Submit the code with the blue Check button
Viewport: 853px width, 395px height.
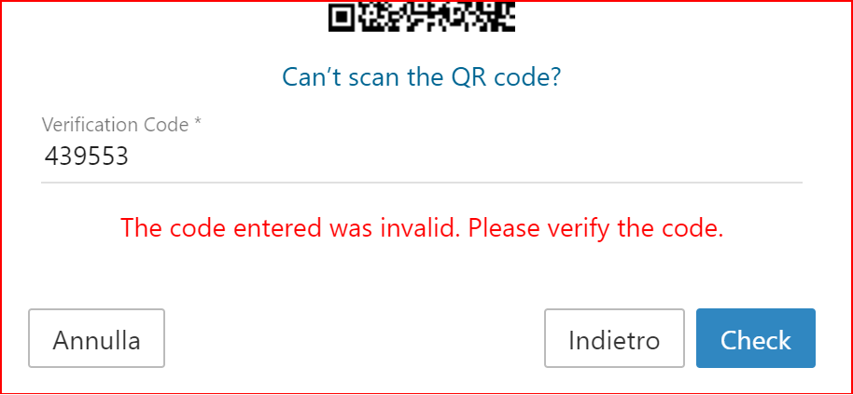[756, 338]
